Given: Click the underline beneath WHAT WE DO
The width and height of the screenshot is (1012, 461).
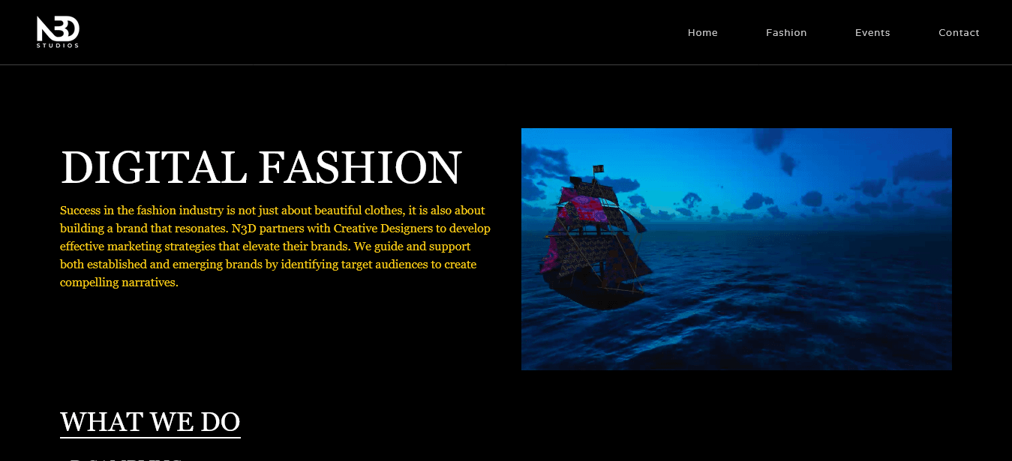Looking at the screenshot, I should pos(150,437).
